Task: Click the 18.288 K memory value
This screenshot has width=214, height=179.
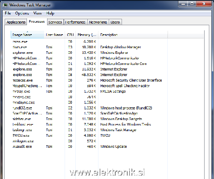Action: pyautogui.click(x=89, y=47)
